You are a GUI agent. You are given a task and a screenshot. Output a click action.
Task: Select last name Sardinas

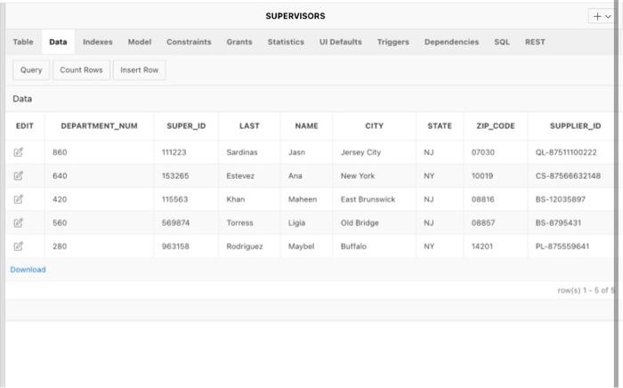(x=242, y=152)
